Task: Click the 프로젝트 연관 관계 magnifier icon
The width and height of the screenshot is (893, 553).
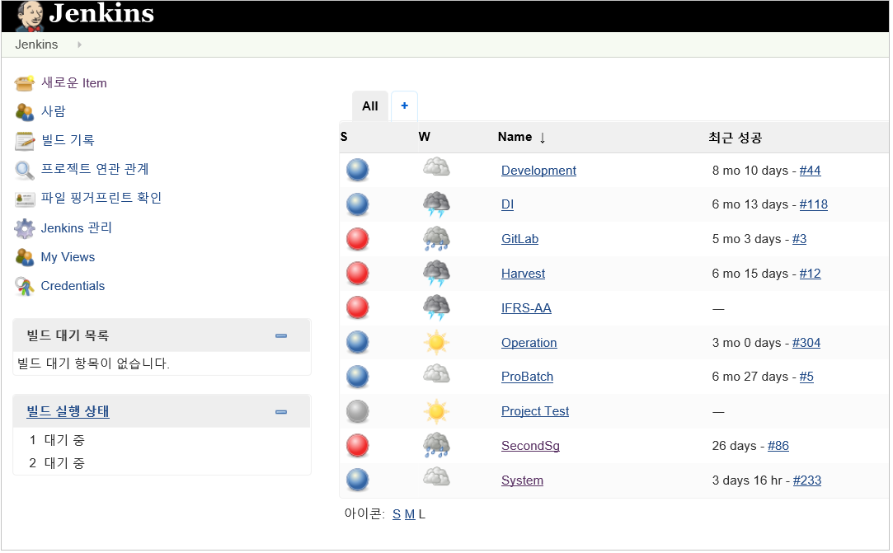Action: tap(25, 170)
